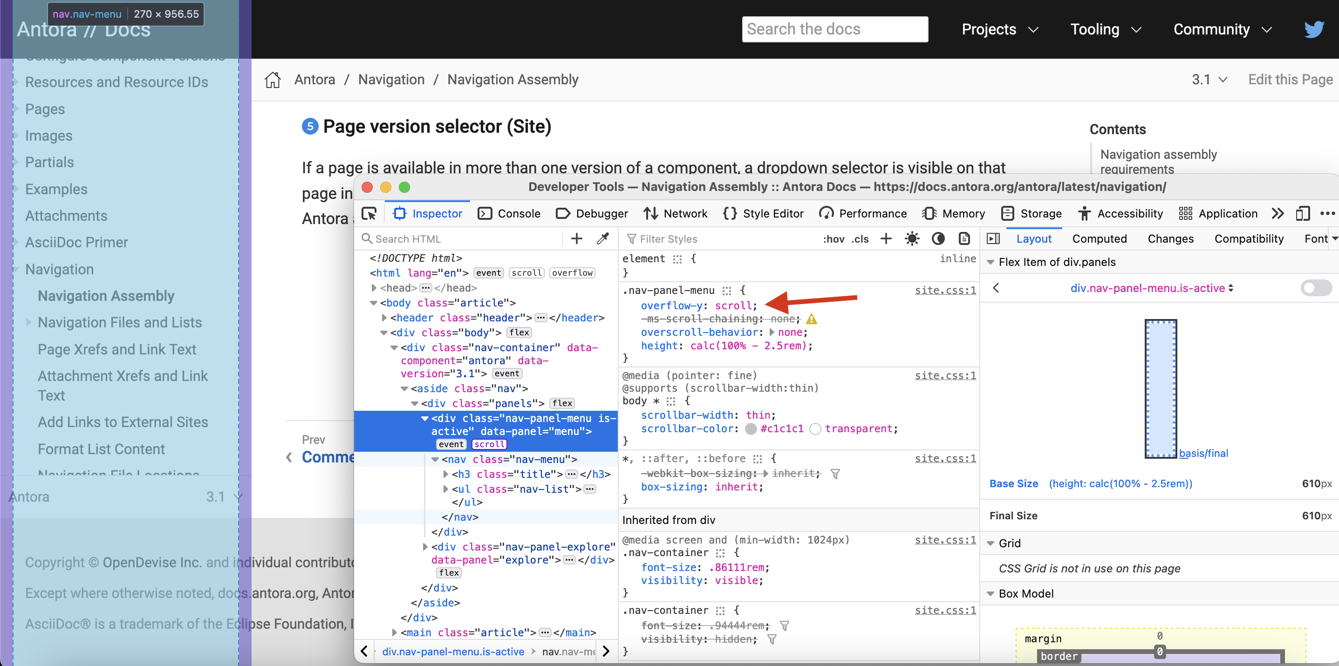Viewport: 1339px width, 666px height.
Task: Click the Accessibility tab icon
Action: (x=1084, y=213)
